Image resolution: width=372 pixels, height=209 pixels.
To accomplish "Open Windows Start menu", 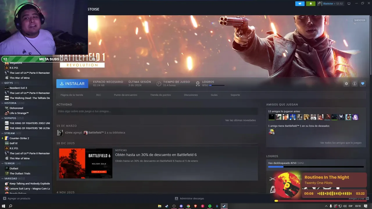I will [3, 206].
